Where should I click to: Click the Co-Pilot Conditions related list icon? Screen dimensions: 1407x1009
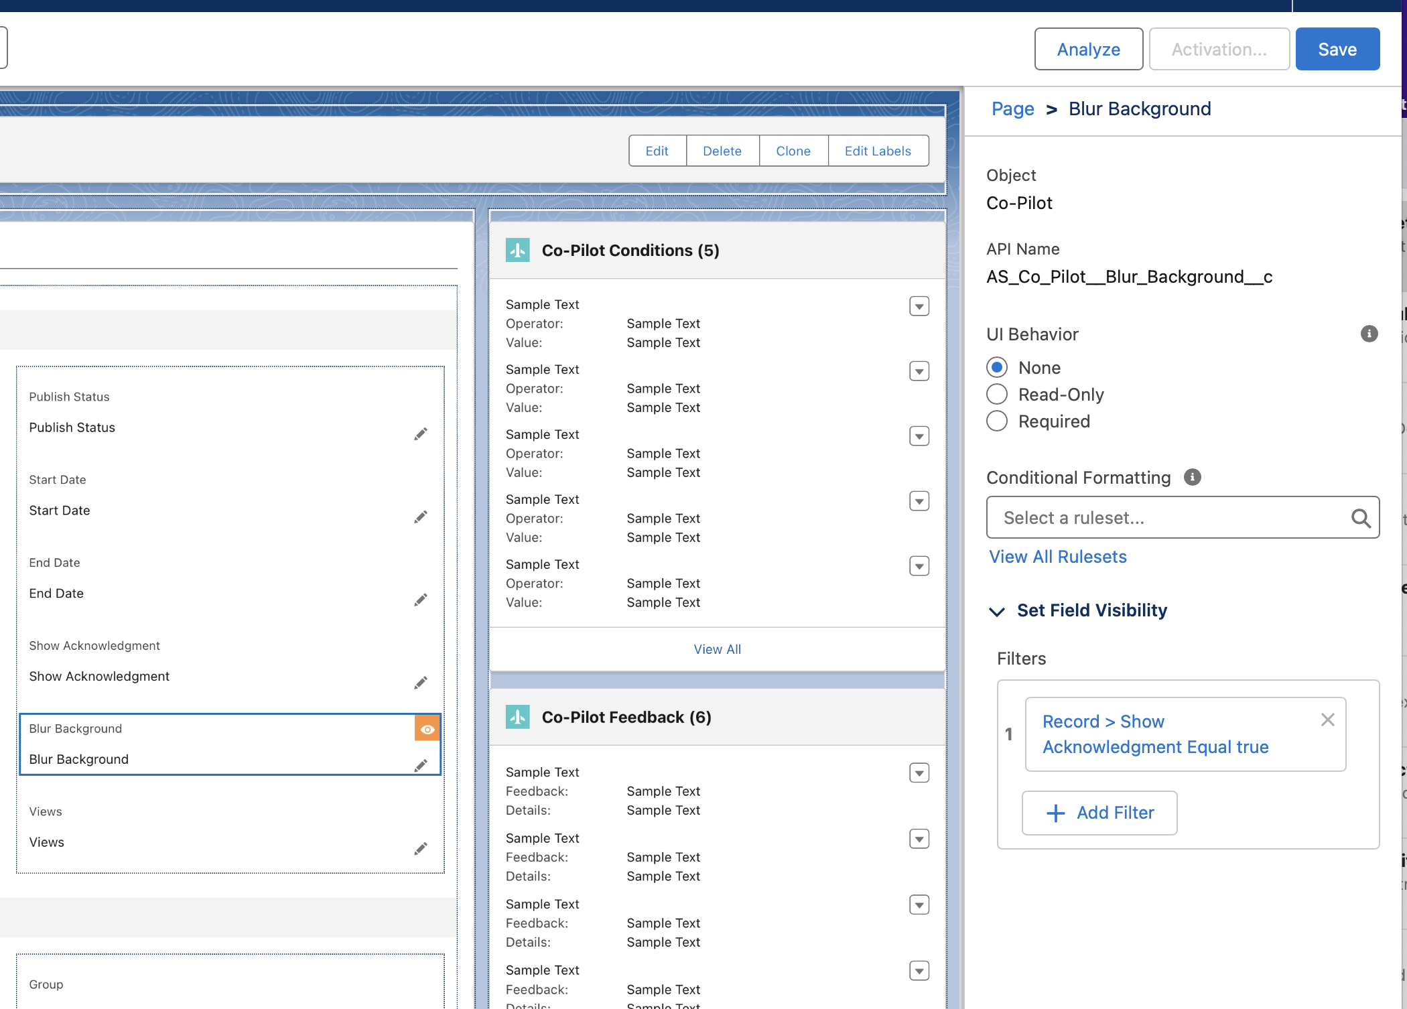click(517, 250)
